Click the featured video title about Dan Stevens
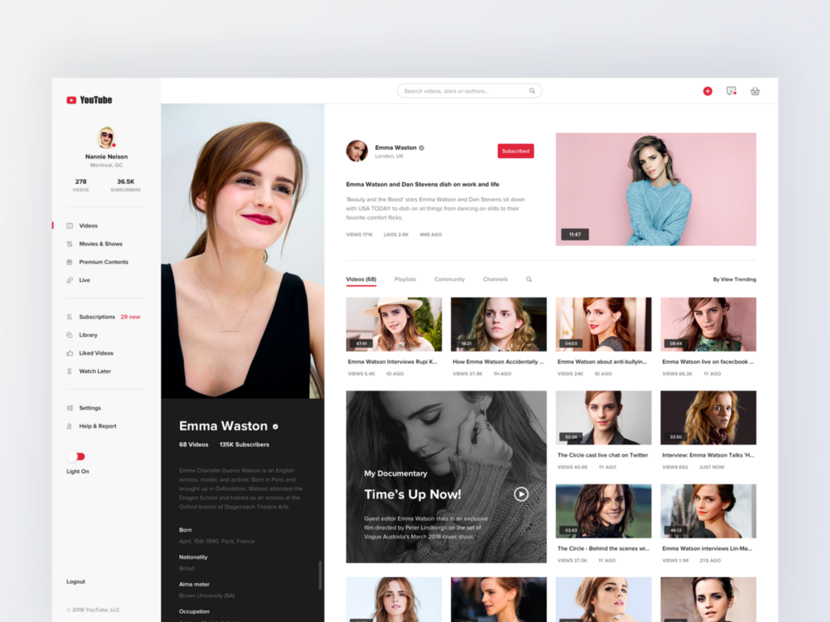 (x=422, y=184)
